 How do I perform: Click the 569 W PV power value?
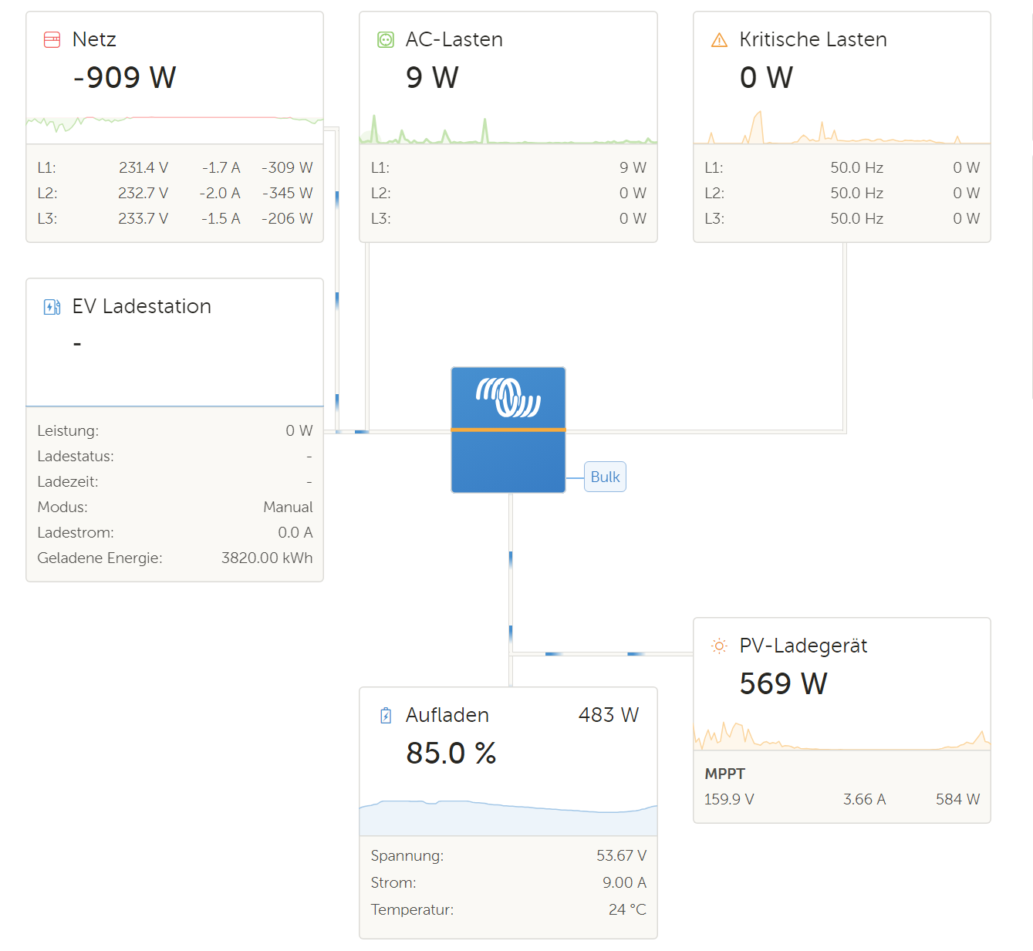point(784,683)
